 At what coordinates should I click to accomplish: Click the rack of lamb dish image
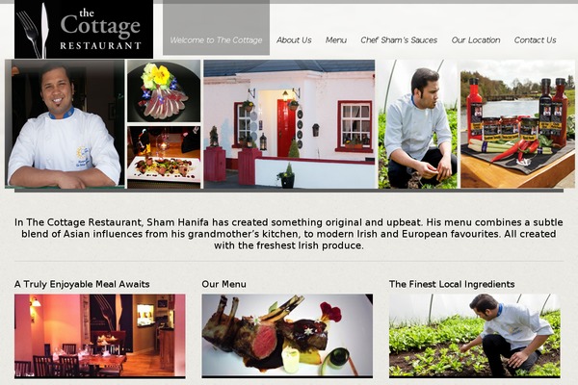(x=287, y=336)
